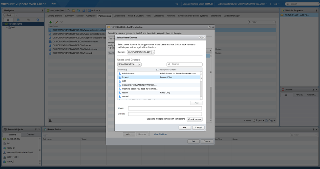Click the Back button in Navigator
The height and width of the screenshot is (169, 320).
9,15
